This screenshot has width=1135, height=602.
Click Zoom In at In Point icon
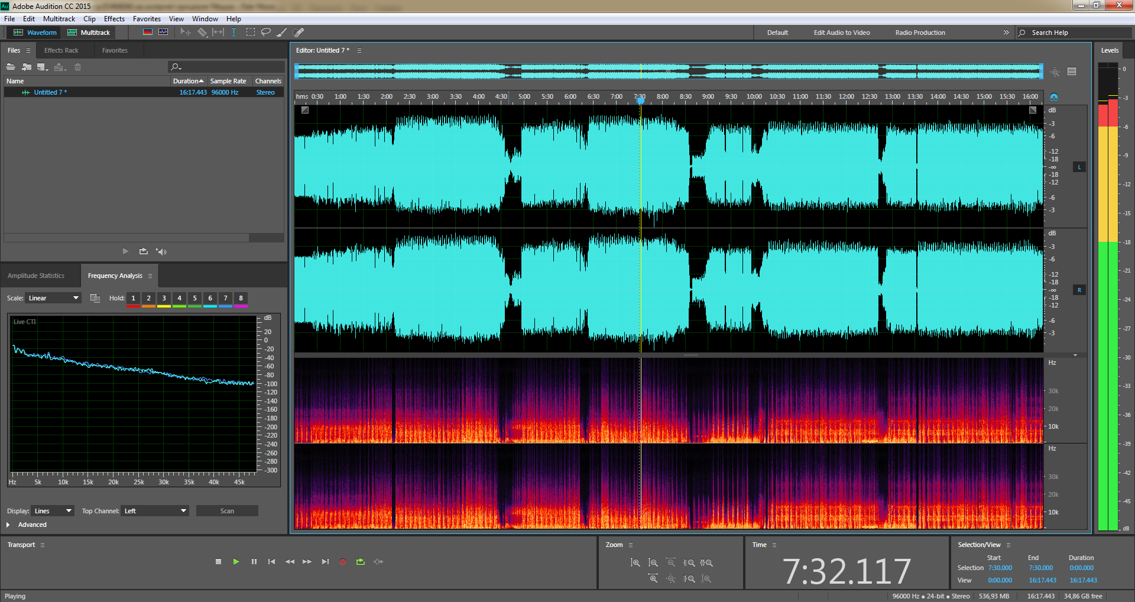tap(689, 562)
